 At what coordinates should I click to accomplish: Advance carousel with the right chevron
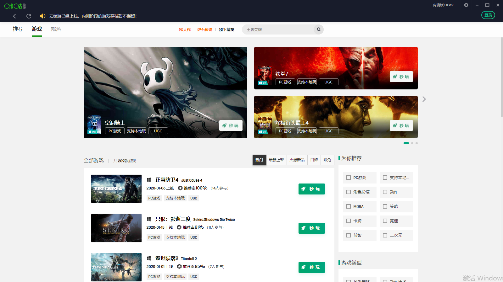pos(424,99)
